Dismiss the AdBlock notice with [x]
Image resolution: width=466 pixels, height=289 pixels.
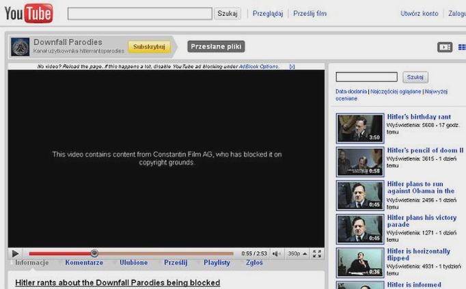(292, 66)
